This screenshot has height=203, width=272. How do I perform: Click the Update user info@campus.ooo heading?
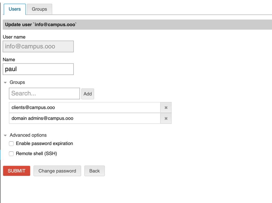click(x=41, y=25)
